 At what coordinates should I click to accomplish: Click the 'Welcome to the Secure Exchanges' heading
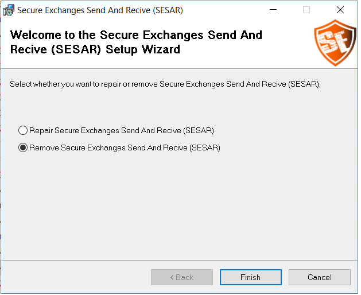click(136, 35)
